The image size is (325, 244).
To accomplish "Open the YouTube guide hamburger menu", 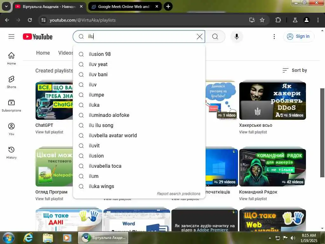I will (11, 37).
